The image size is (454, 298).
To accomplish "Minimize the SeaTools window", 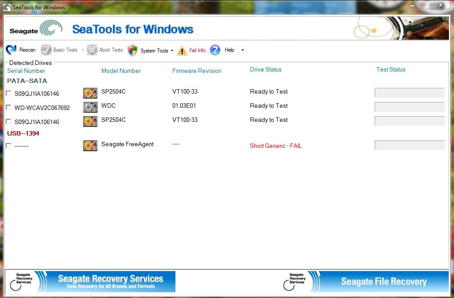I will (412, 5).
